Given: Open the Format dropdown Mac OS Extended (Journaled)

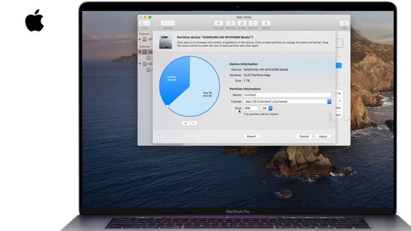Looking at the screenshot, I should [x=287, y=101].
